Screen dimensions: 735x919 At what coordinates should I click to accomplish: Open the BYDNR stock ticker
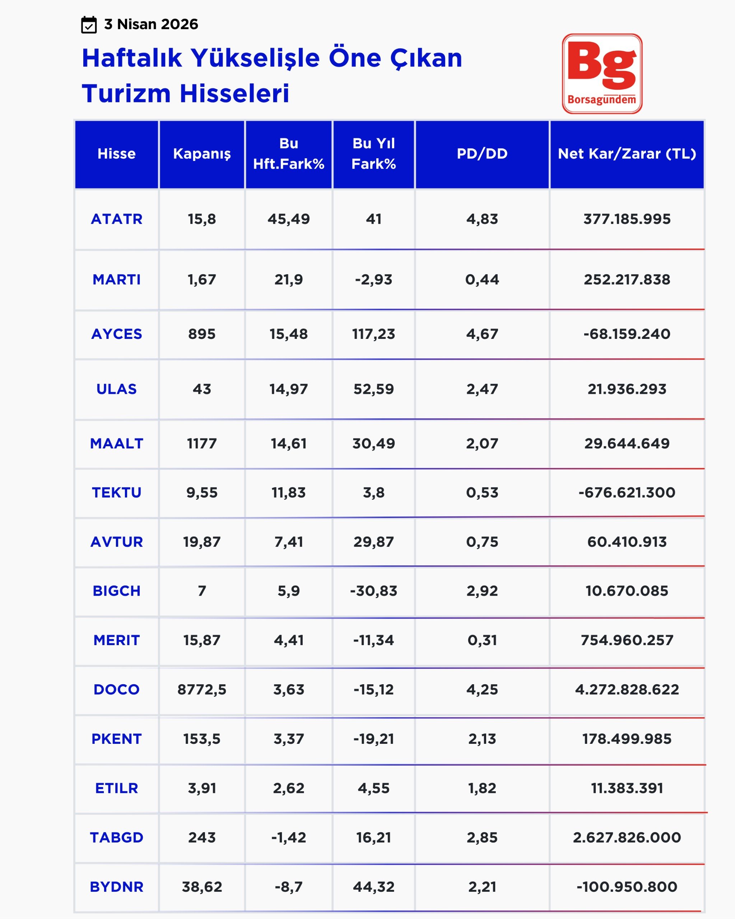coord(116,887)
